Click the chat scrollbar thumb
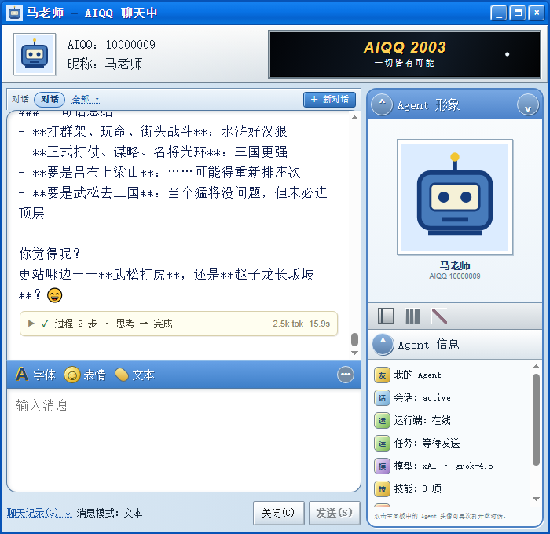Viewport: 550px width, 534px height. point(354,339)
